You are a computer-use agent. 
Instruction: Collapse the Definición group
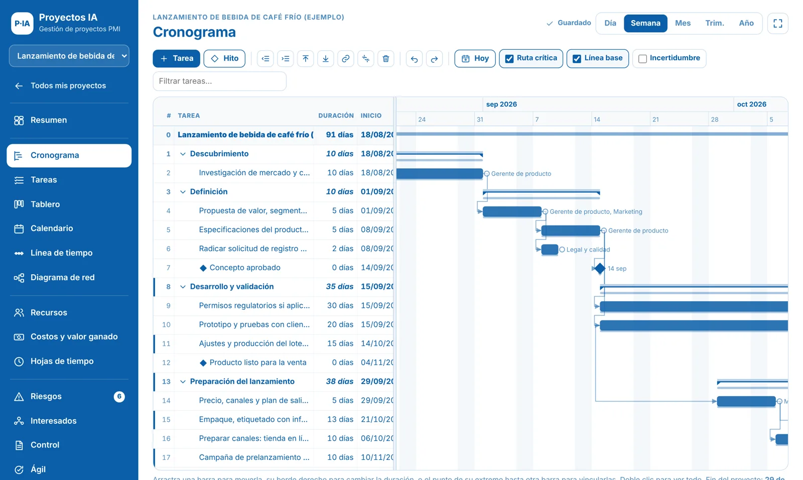pos(183,192)
